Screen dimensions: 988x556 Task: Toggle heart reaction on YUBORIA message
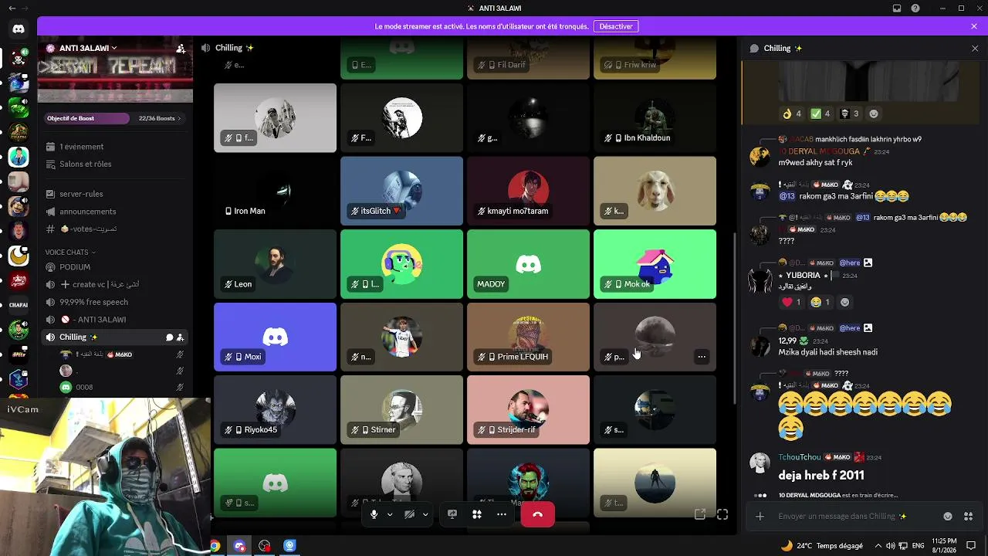[x=792, y=302]
